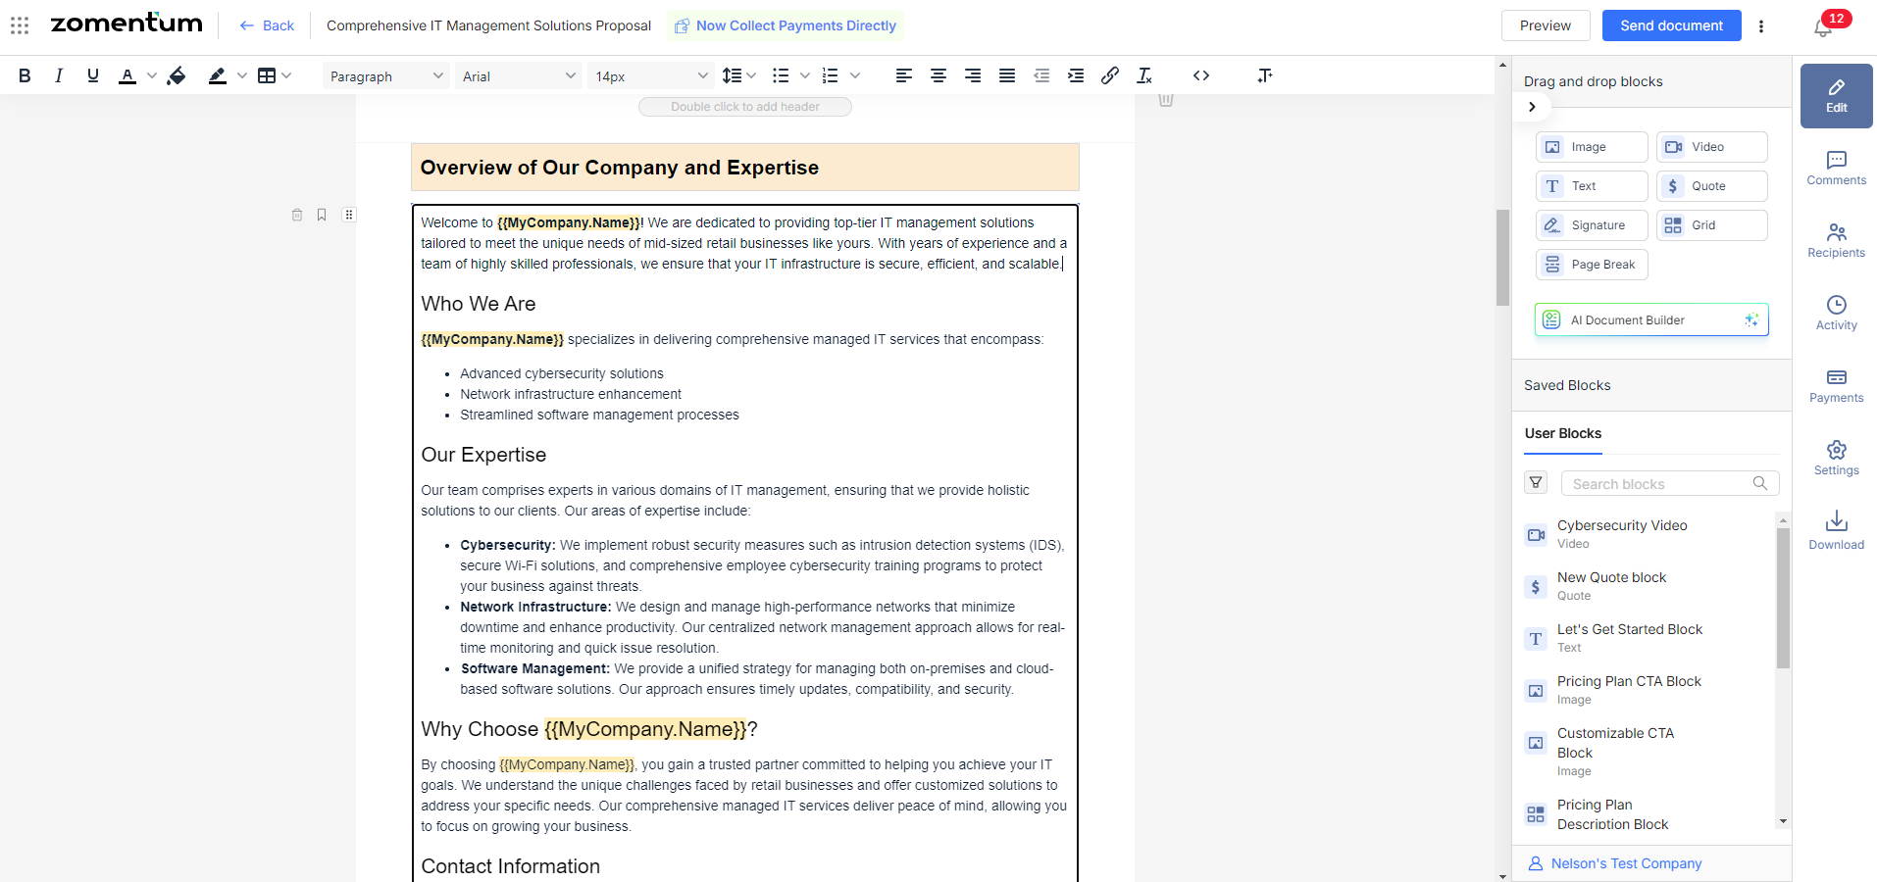This screenshot has height=882, width=1877.
Task: Click the Preview button
Action: (x=1546, y=25)
